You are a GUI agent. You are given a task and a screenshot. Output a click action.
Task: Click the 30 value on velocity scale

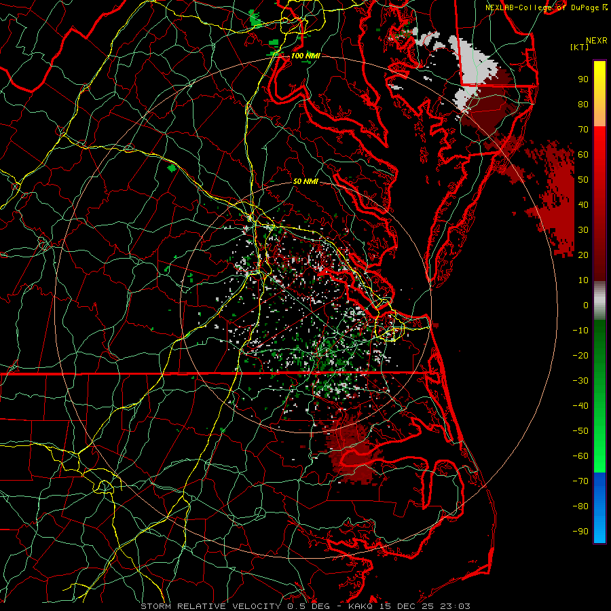pos(583,230)
